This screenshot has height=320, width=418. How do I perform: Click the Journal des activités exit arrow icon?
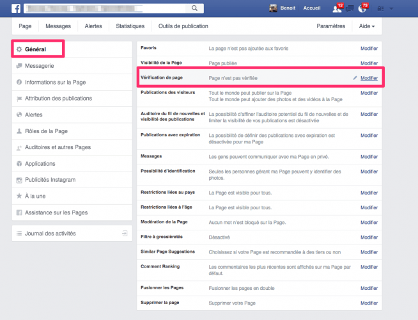[125, 233]
